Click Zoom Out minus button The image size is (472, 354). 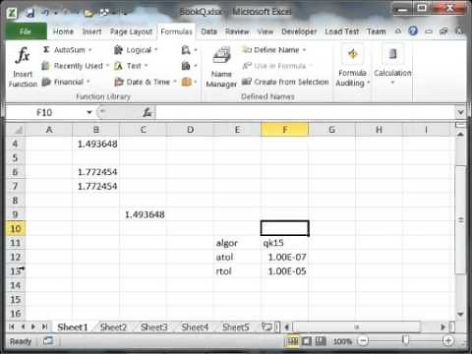363,341
